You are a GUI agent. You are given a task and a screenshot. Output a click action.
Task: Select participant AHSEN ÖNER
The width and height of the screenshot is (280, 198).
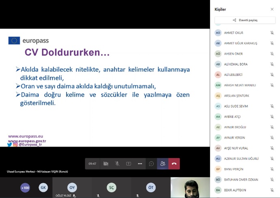[x=244, y=54]
